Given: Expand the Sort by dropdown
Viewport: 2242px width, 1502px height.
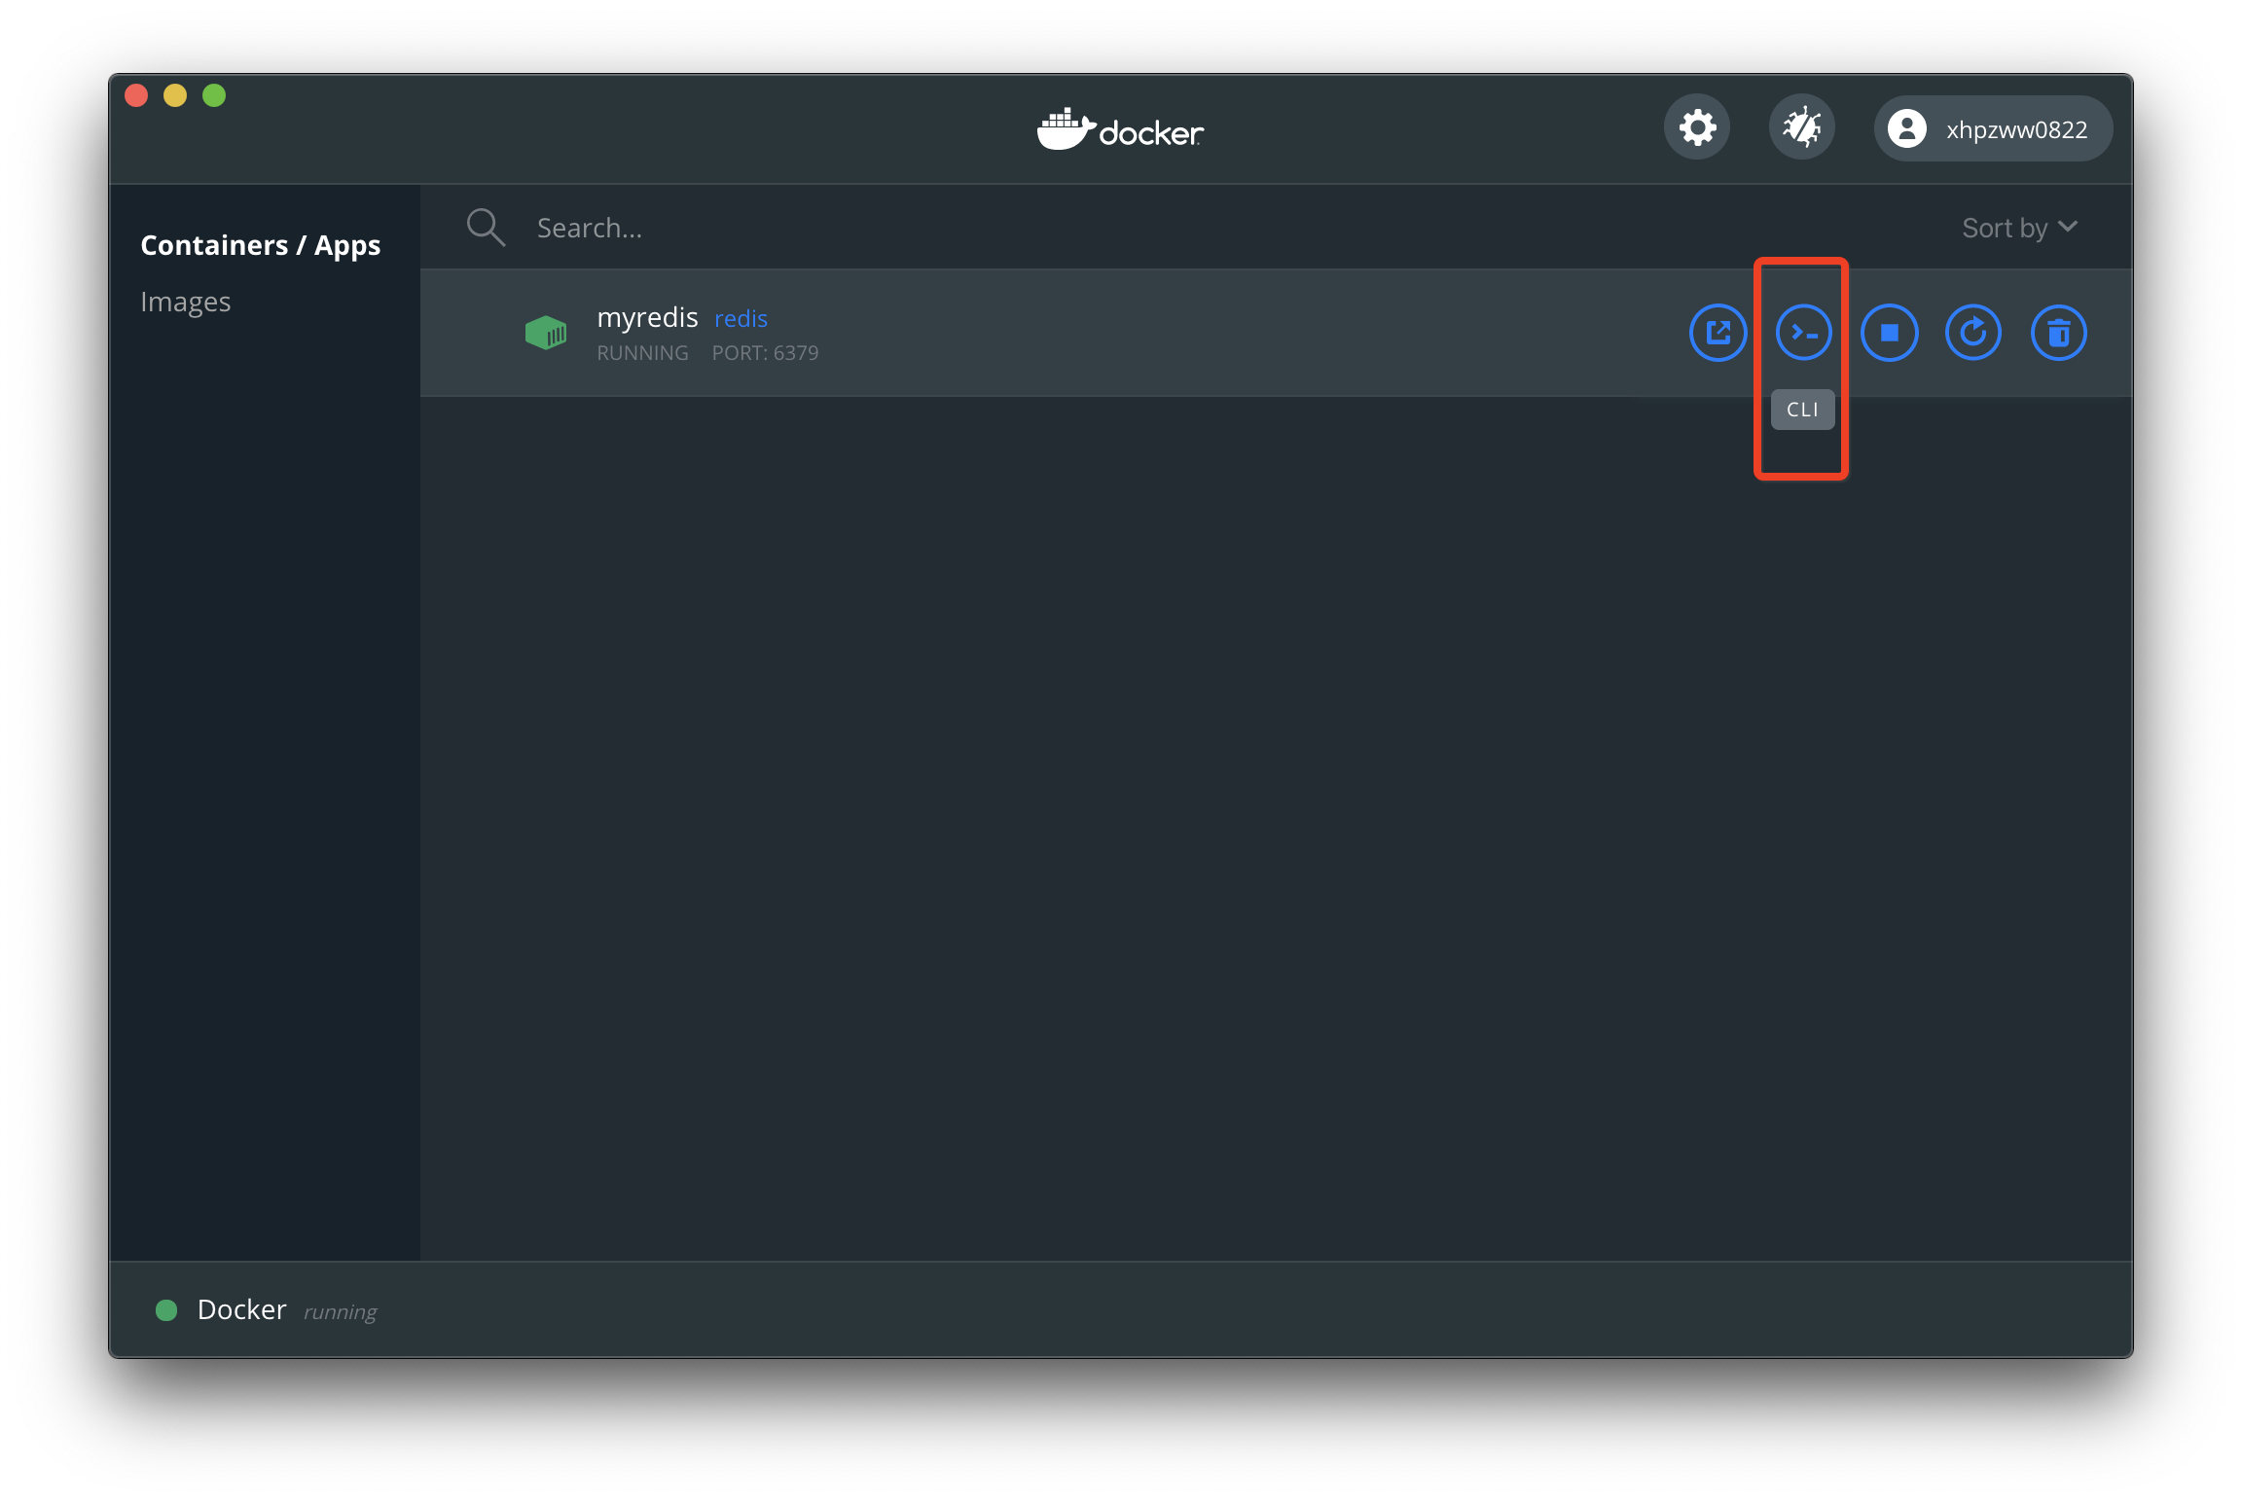Looking at the screenshot, I should click(2020, 228).
